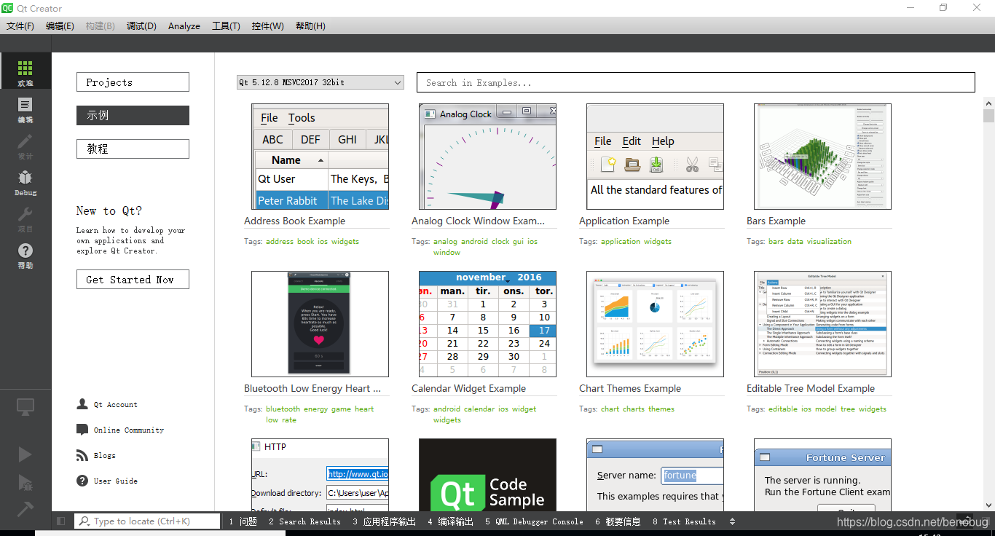Screen dimensions: 995x536
Task: Click the 'editable' tag link
Action: [x=783, y=409]
